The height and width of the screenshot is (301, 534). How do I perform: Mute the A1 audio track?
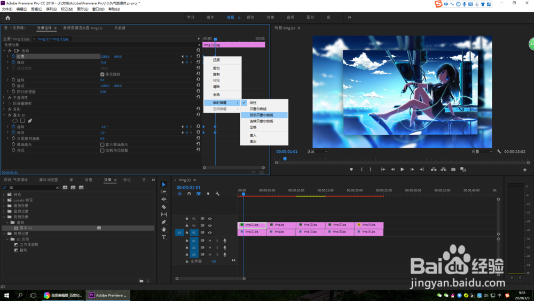pyautogui.click(x=210, y=241)
